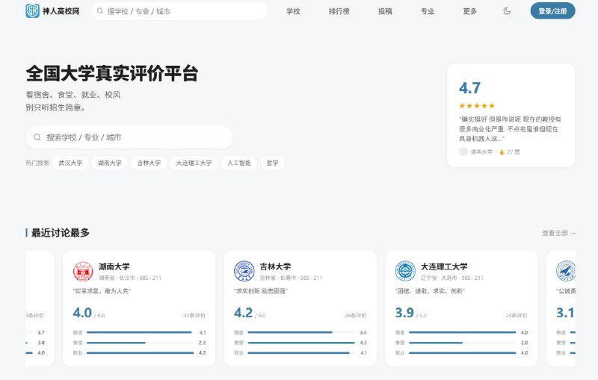598x380 pixels.
Task: Click 清华大学 in the review card
Action: (x=481, y=152)
